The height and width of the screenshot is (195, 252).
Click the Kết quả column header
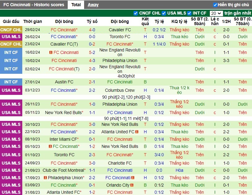click(145, 21)
